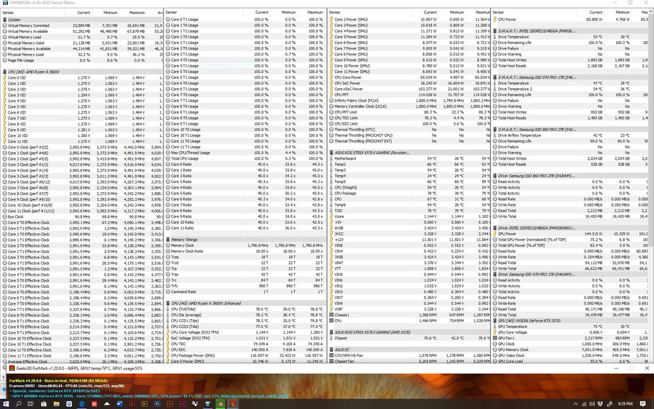Open File Explorer from the taskbar
Image resolution: width=654 pixels, height=409 pixels.
(56, 404)
